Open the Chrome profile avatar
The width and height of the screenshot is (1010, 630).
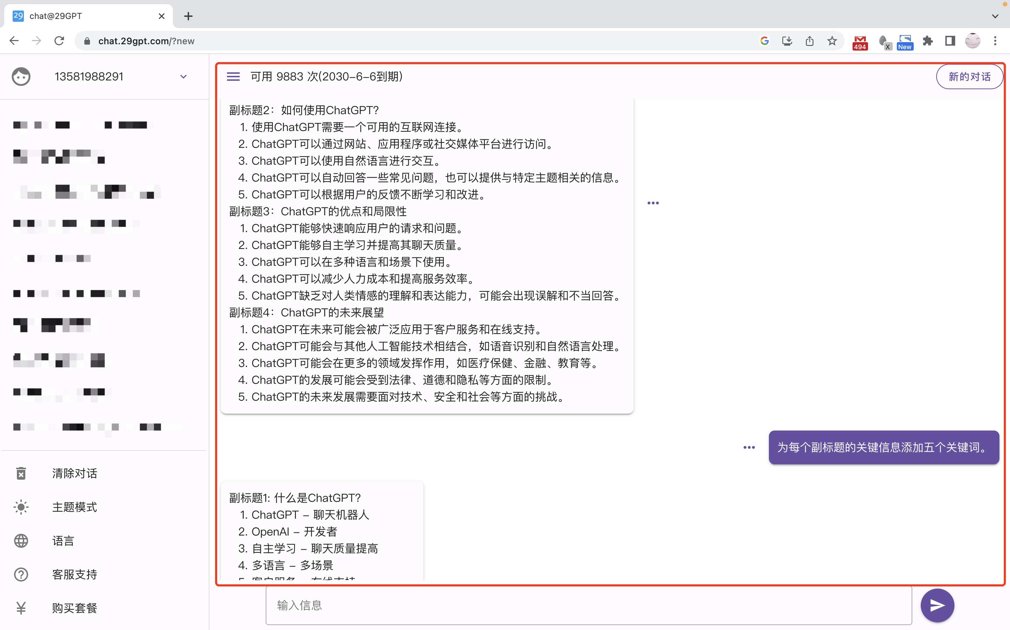[972, 41]
